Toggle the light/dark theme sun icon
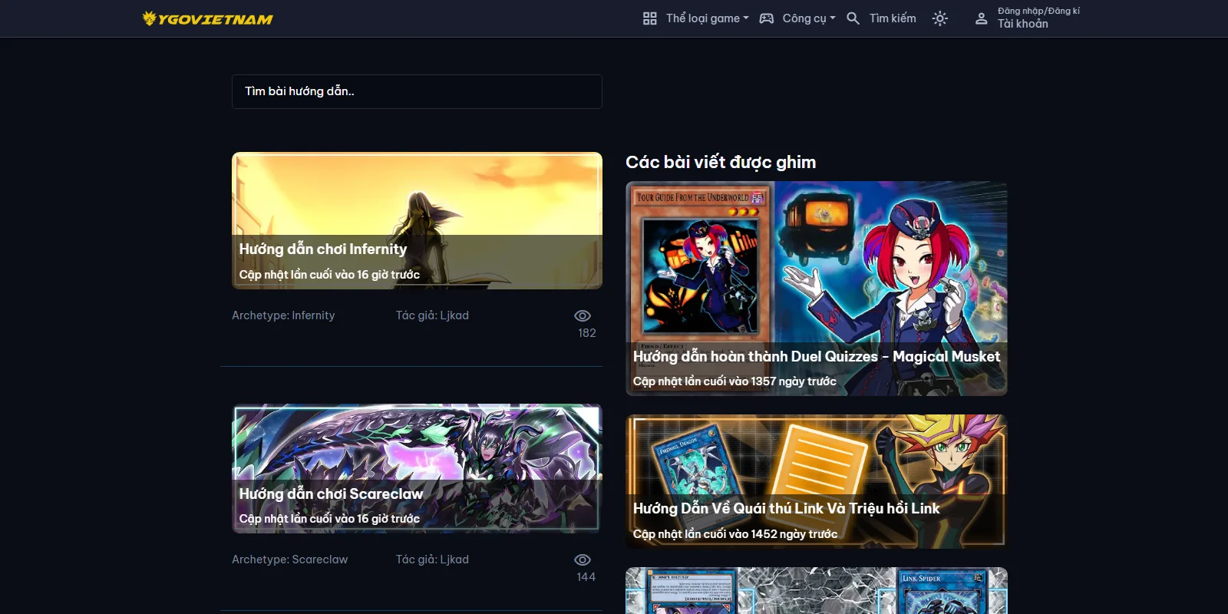The height and width of the screenshot is (614, 1228). tap(940, 18)
